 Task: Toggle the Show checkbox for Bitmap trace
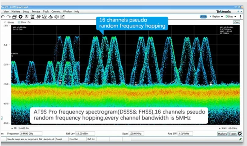[x=19, y=22]
